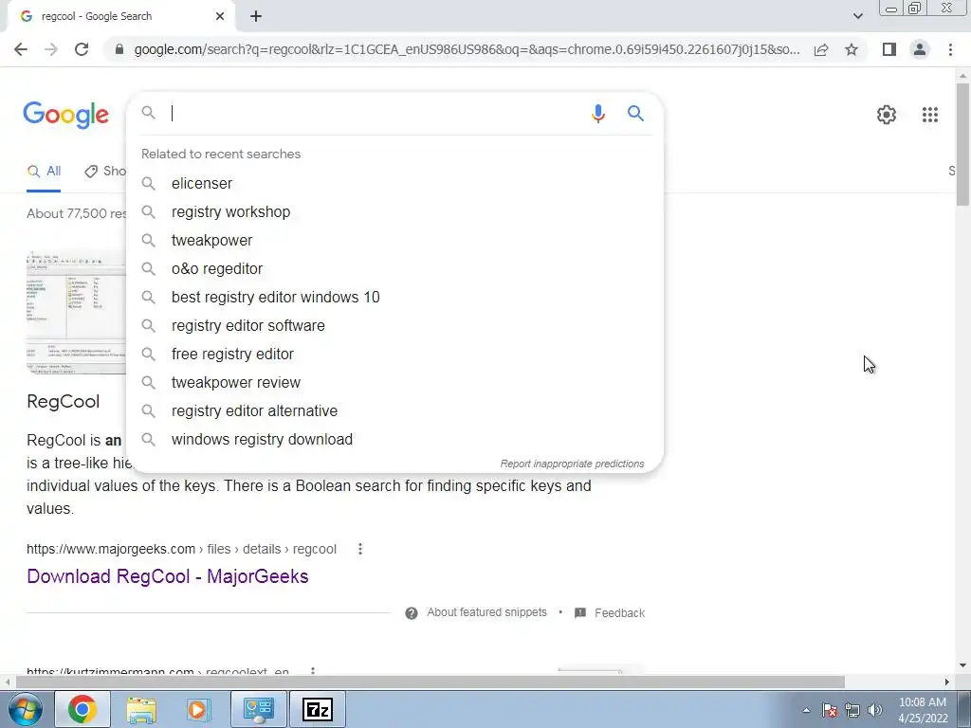971x728 pixels.
Task: Click the question mark snippet icon
Action: coord(412,613)
